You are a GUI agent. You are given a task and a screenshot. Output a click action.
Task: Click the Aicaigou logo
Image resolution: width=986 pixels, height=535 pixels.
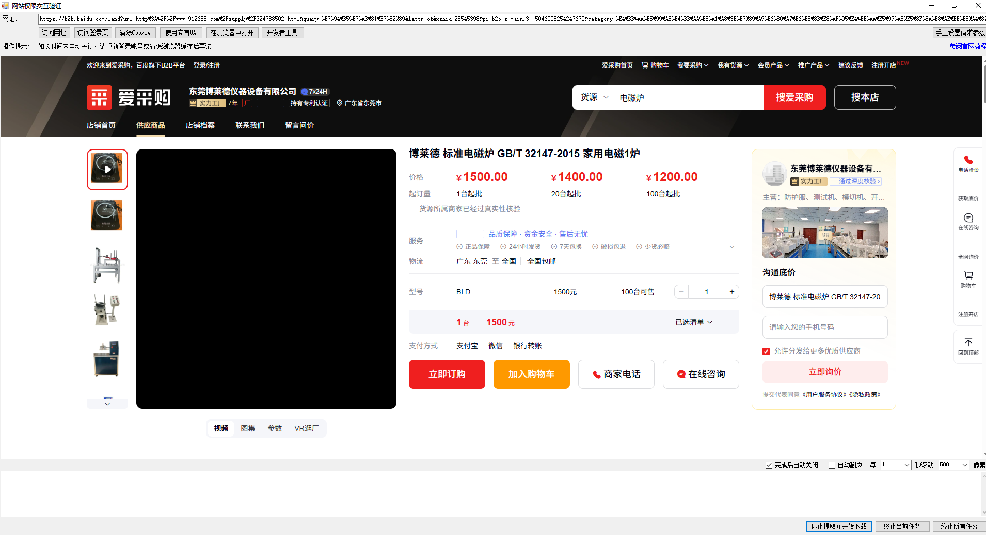coord(129,97)
